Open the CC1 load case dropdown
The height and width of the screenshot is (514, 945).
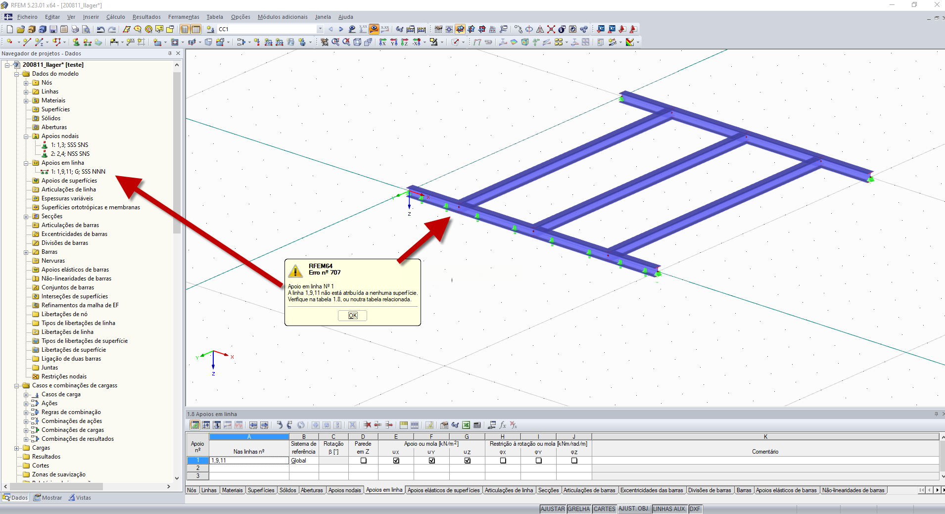320,29
